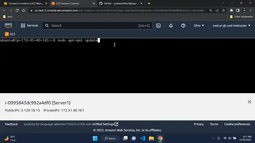Open Cookie preferences

tap(237, 124)
